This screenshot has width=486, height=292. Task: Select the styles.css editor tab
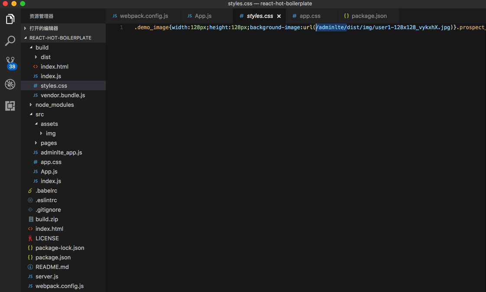[x=259, y=16]
